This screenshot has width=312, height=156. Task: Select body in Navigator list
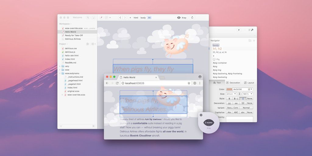click(216, 45)
